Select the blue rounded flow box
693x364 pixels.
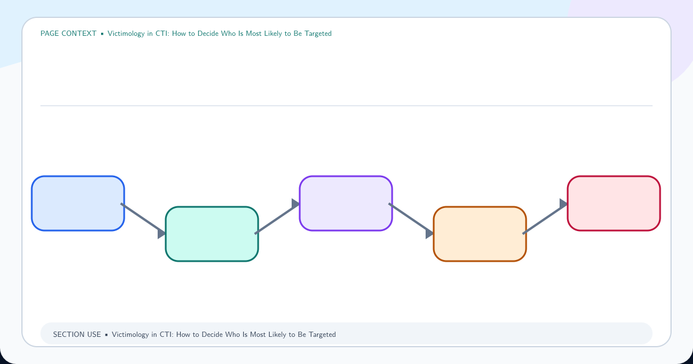(78, 203)
